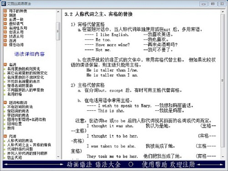Viewport: 228px width, 171px height.
Task: Open 物主代词 lesson
Action: pyautogui.click(x=15, y=157)
